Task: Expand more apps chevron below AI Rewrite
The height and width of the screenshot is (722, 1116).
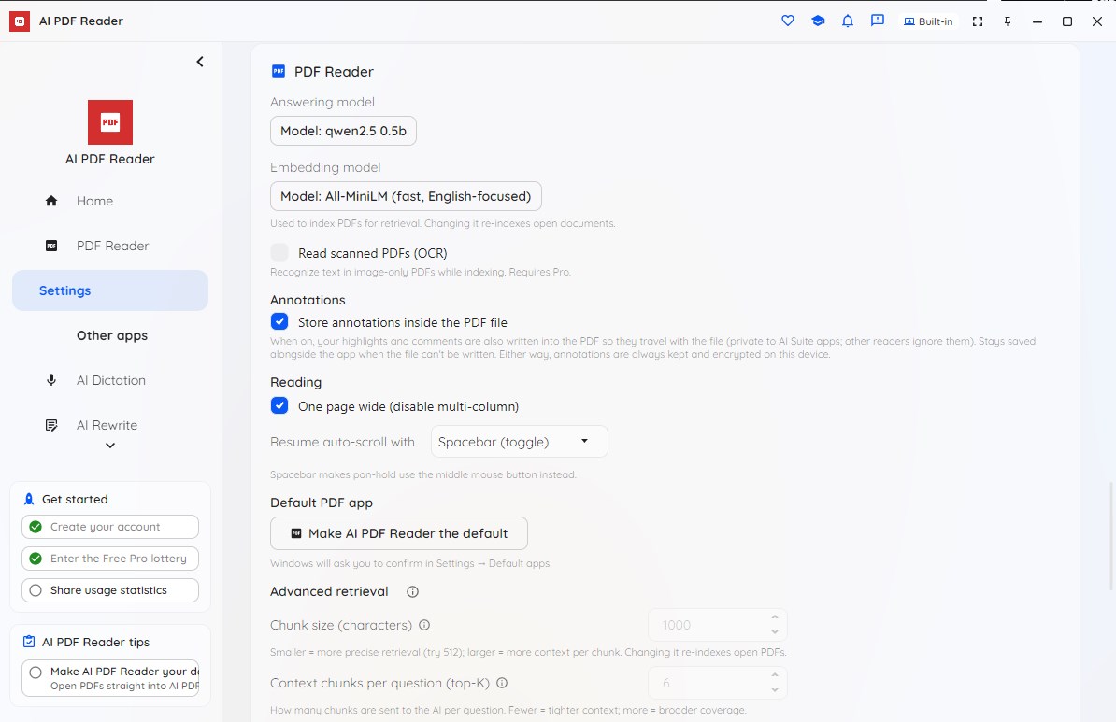Action: pos(110,446)
